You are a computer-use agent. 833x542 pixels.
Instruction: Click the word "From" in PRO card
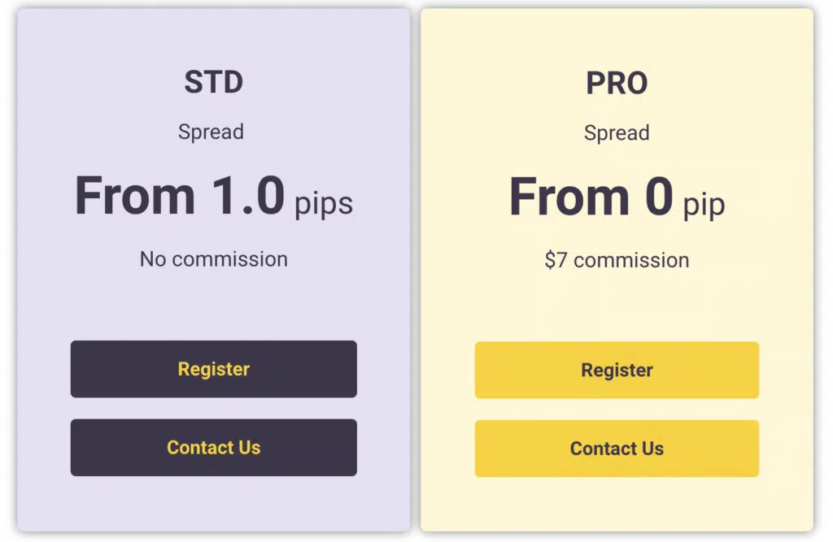(569, 197)
